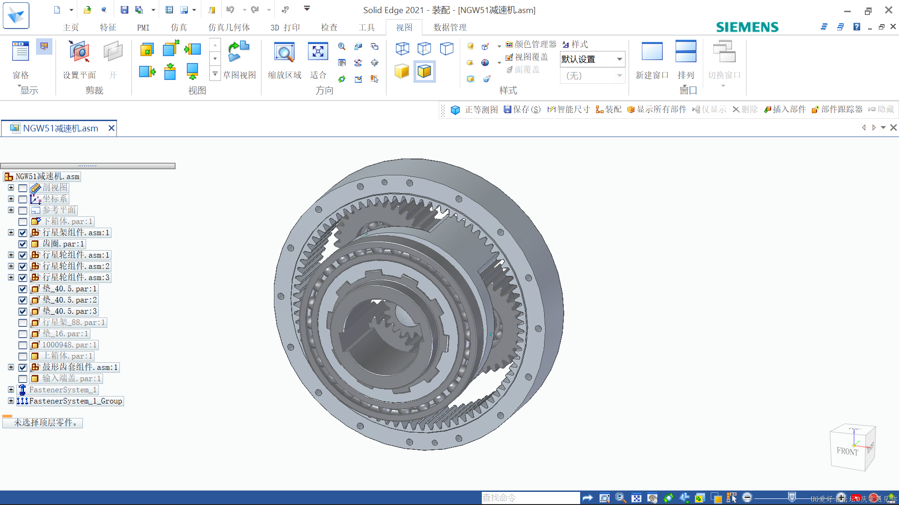Expand 行星轮组件.asm:3 tree node
Image resolution: width=899 pixels, height=505 pixels.
coord(11,277)
